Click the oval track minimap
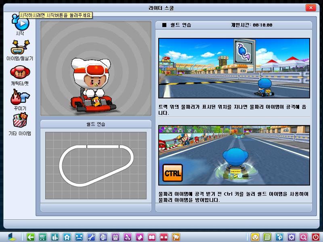 click(x=96, y=165)
